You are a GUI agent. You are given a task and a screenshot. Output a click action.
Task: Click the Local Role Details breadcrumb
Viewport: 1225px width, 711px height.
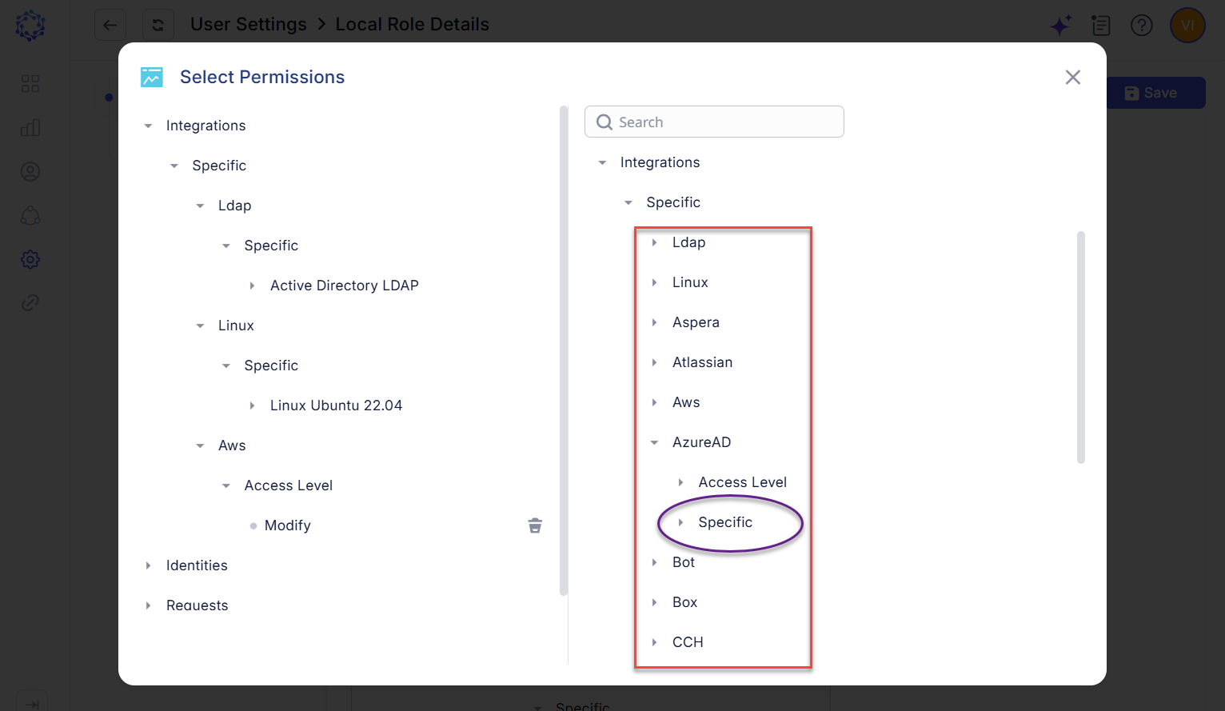413,25
